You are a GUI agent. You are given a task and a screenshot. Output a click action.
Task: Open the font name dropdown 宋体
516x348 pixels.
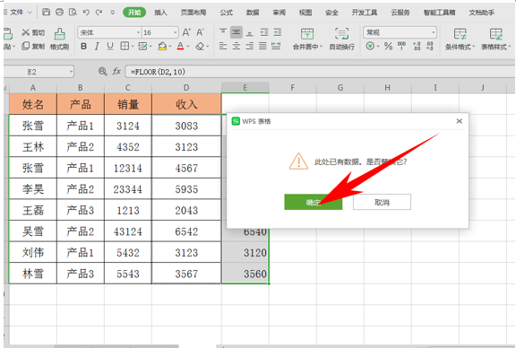(x=138, y=32)
